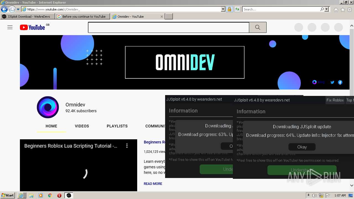Launch Opera browser from the taskbar
Screen dimensions: 354x199
(59, 195)
